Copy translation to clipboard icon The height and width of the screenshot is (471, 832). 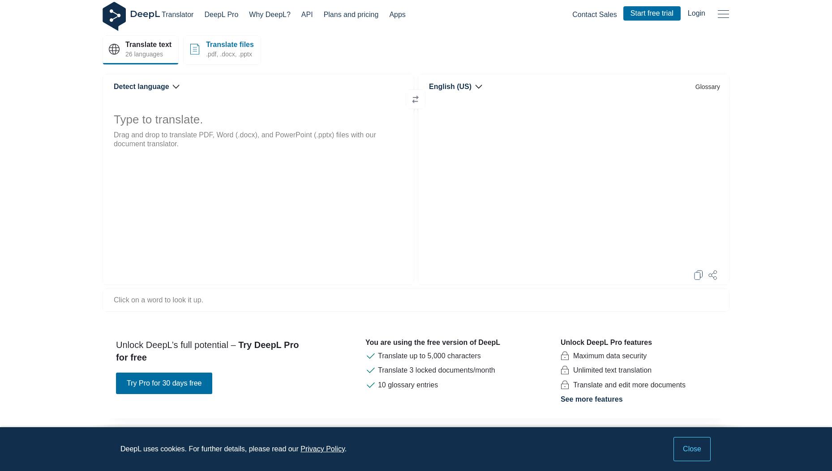point(698,275)
